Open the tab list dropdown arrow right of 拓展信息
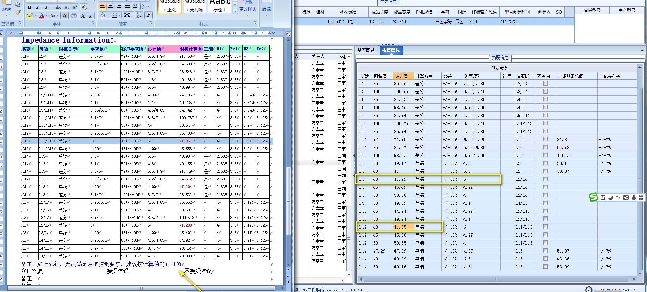The height and width of the screenshot is (292, 647). 642,50
